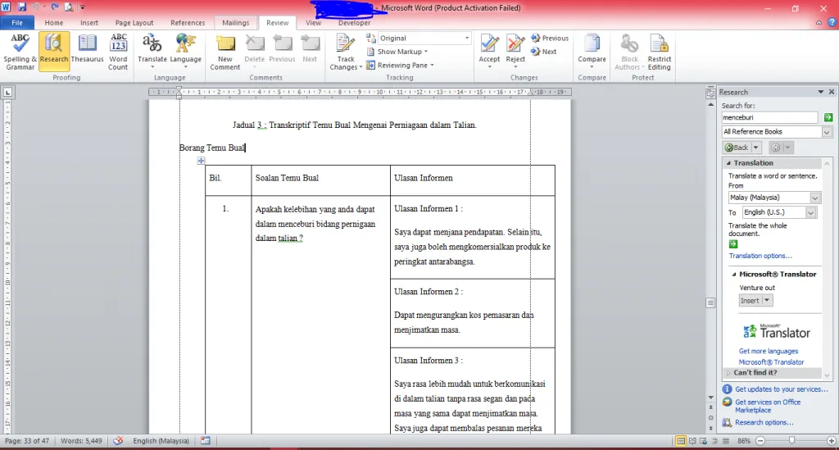Close the Research pane
This screenshot has width=839, height=450.
click(x=832, y=92)
